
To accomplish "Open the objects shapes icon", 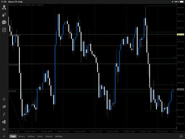I will (4, 122).
